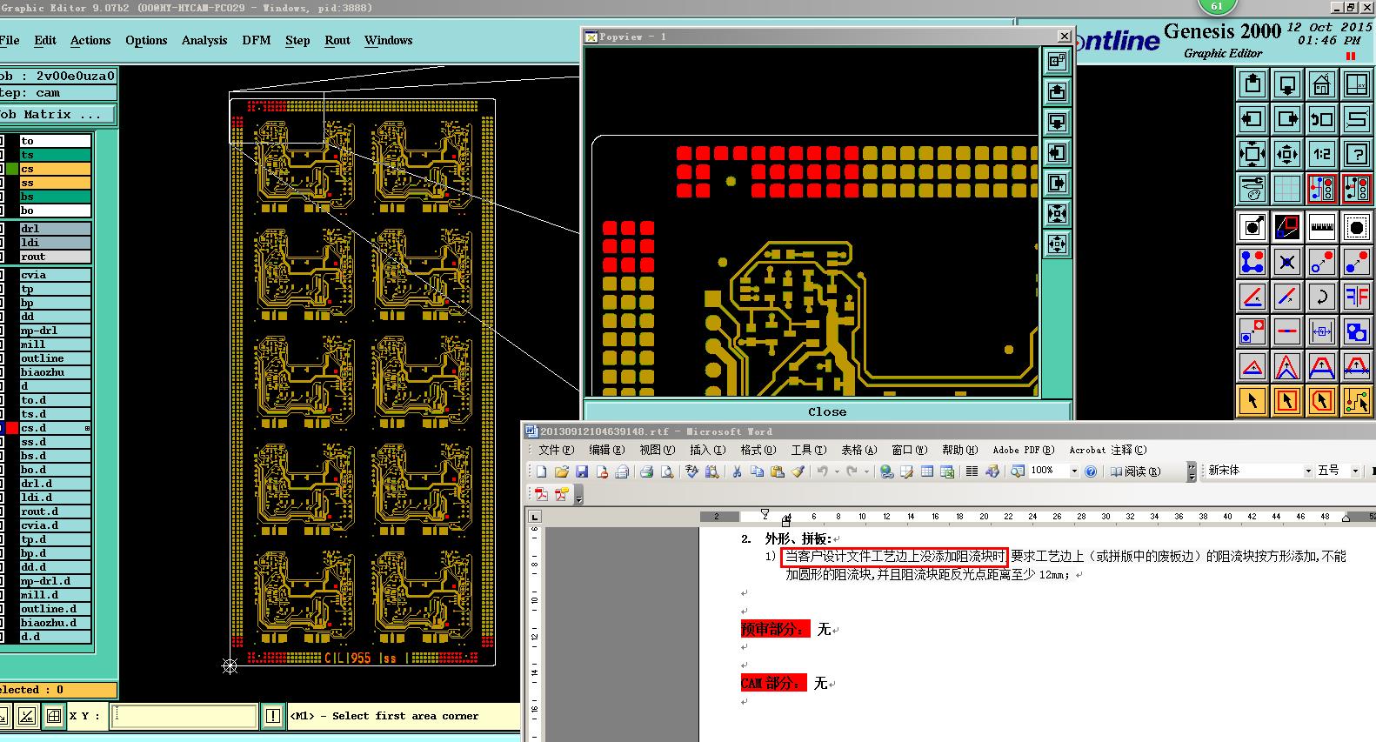Viewport: 1376px width, 742px height.
Task: Toggle the checkbox beside layer cs
Action: click(2, 169)
